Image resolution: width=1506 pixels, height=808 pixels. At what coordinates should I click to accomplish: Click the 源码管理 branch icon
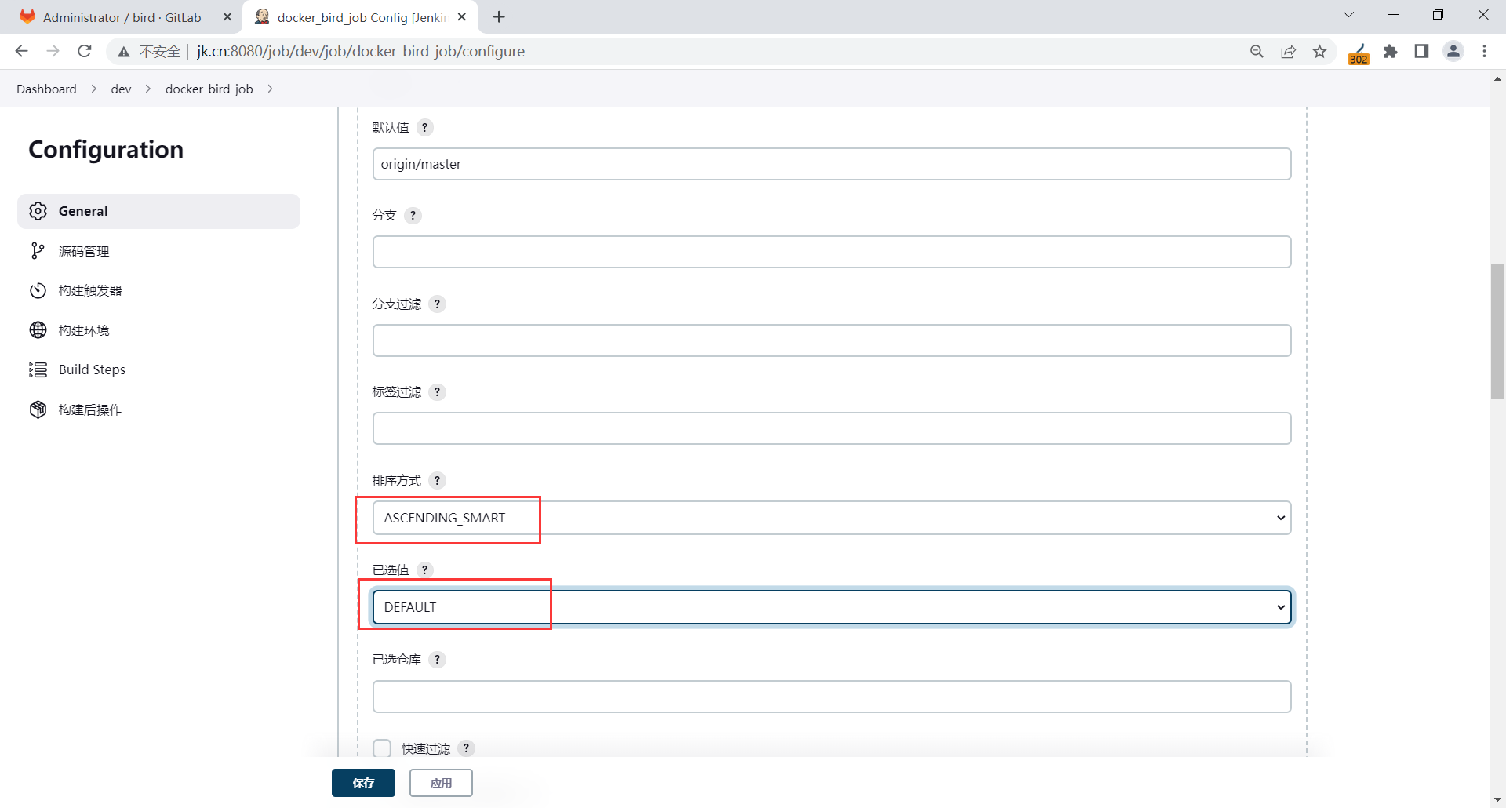coord(38,251)
